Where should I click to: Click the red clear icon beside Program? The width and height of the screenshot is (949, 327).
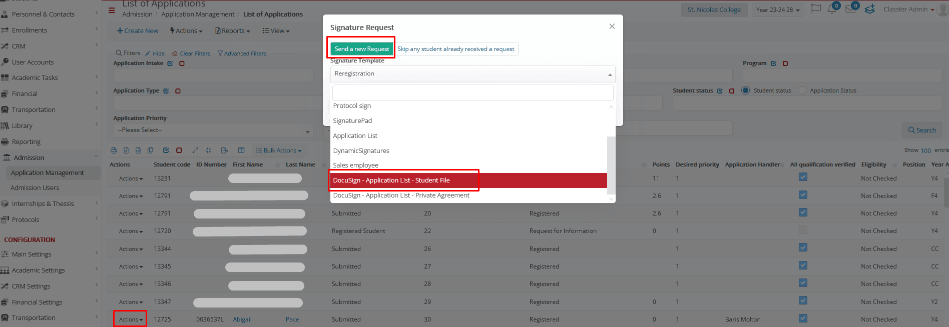click(785, 63)
